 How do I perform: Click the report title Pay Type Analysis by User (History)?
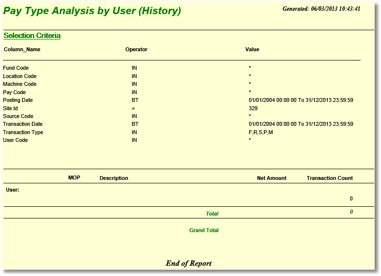click(92, 11)
